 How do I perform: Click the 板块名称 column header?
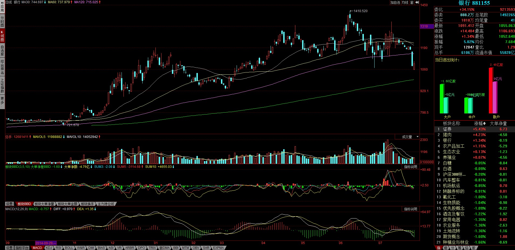tap(452, 123)
